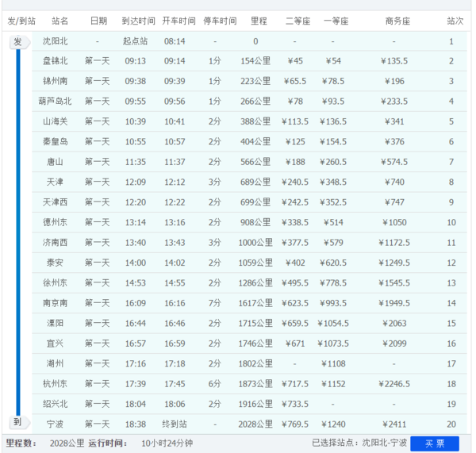Click the 停车时间 column header
Screen dimensions: 476x453
(x=220, y=21)
